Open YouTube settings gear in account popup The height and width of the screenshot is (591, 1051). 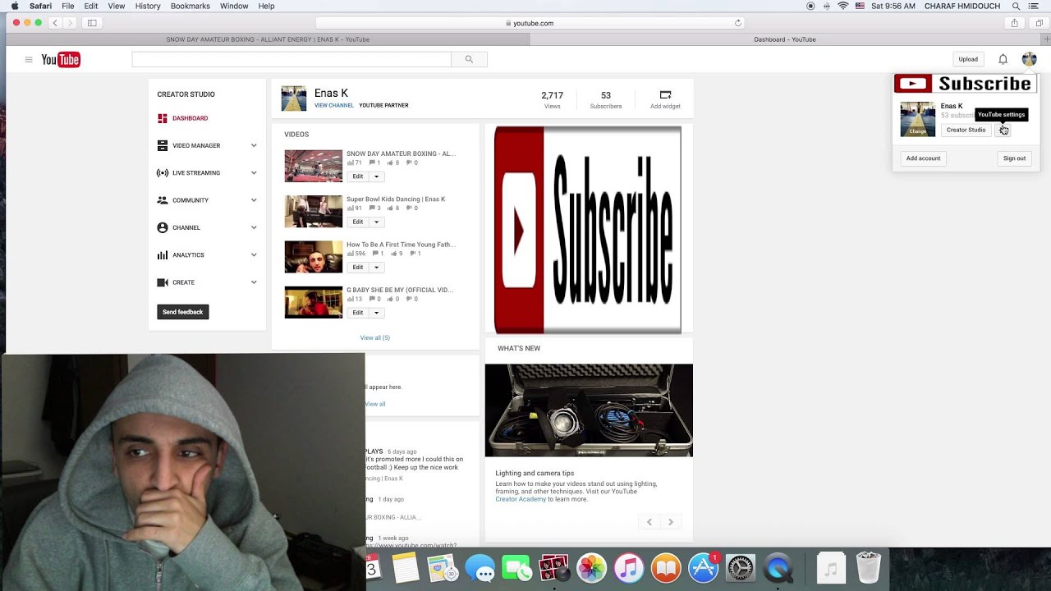[1003, 130]
